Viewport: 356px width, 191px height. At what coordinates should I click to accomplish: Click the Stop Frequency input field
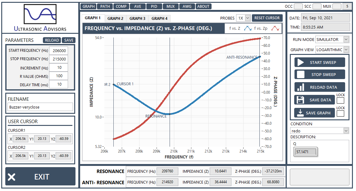click(59, 59)
